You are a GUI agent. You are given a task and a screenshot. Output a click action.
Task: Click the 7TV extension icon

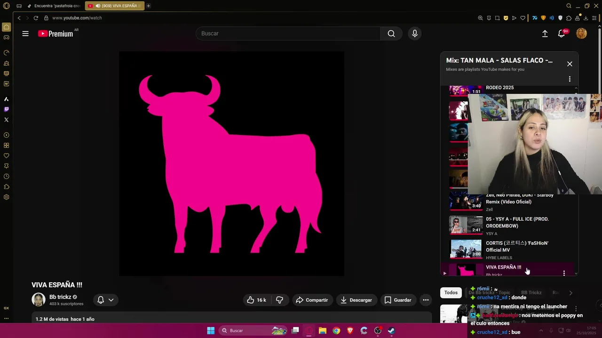[535, 18]
